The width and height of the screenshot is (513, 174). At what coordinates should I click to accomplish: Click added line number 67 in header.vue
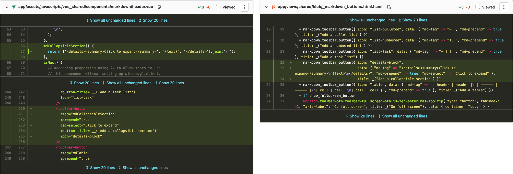22,51
